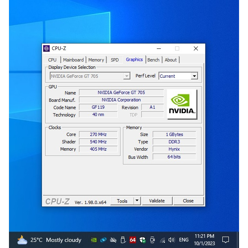
Task: Click the Safely Remove Hardware USB tray icon
Action: click(123, 240)
